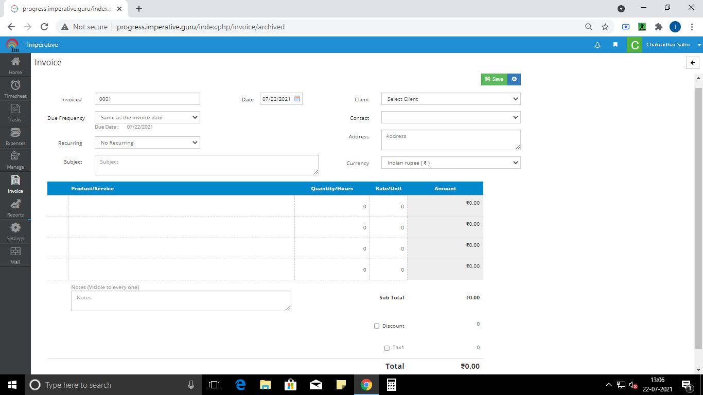Expand the No Recurring dropdown

(x=147, y=143)
